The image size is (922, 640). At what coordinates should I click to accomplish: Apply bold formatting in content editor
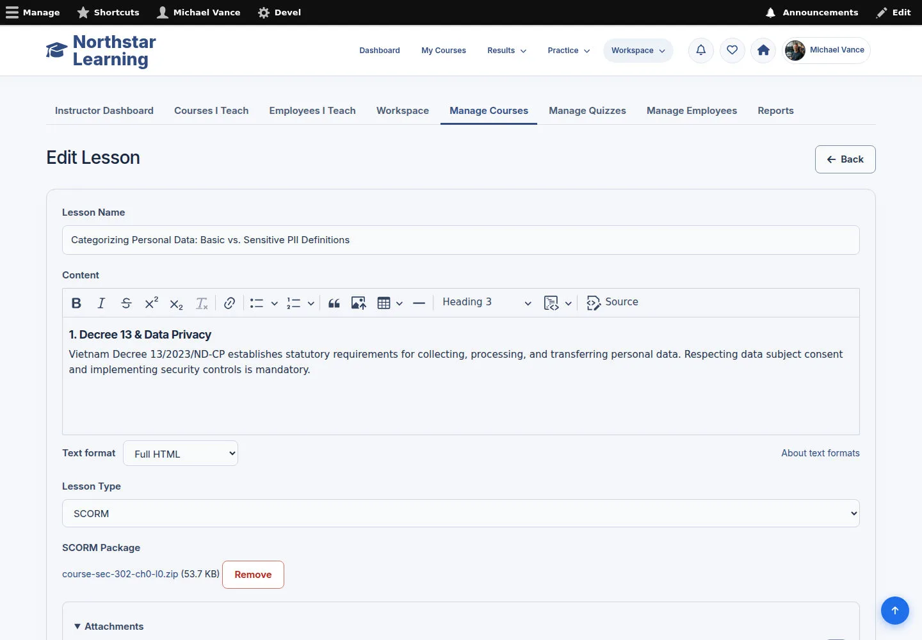point(76,303)
